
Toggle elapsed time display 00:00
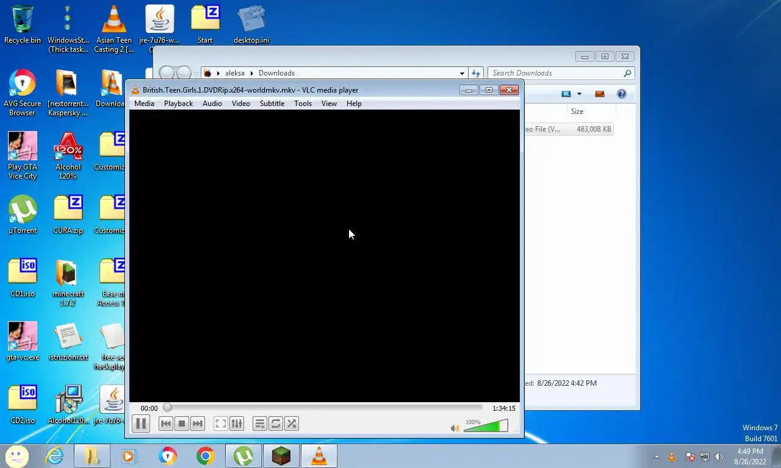coord(149,408)
